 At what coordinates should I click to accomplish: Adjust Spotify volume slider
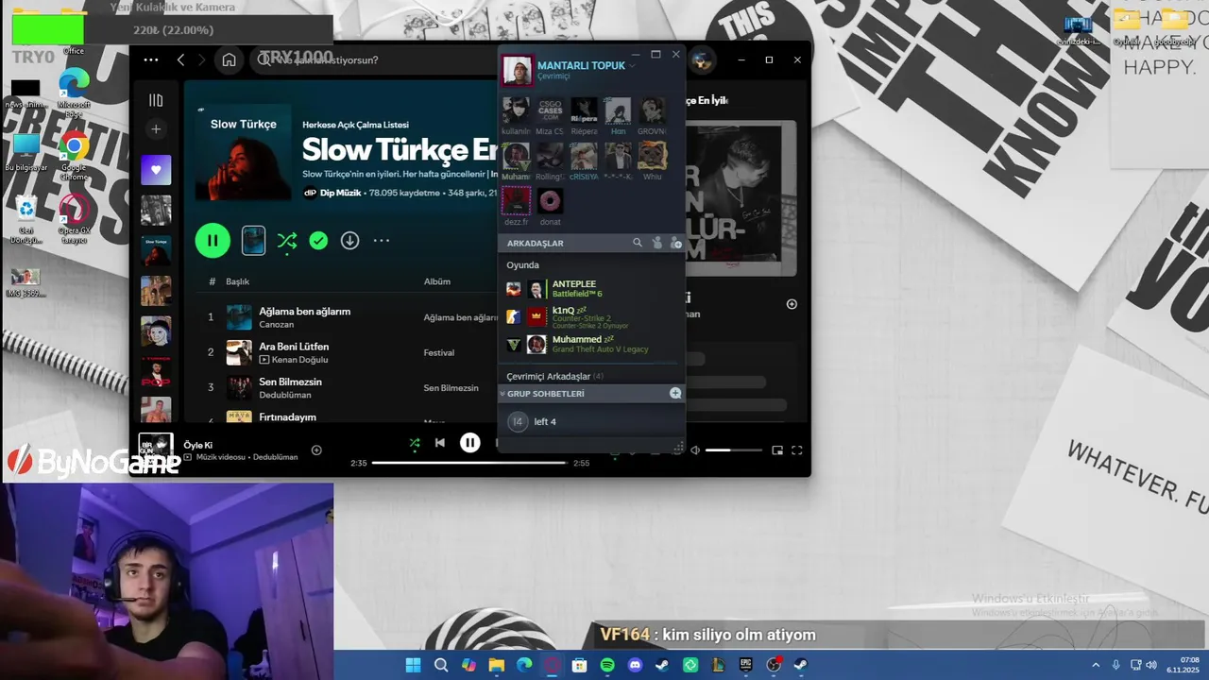pos(733,450)
